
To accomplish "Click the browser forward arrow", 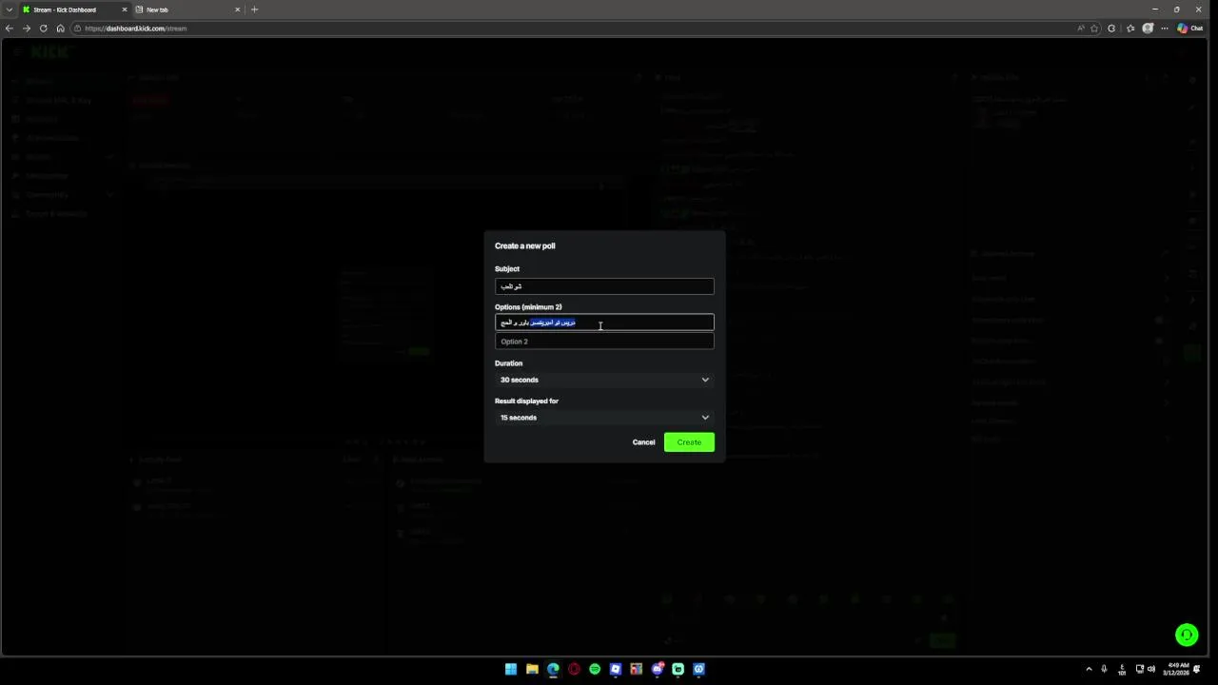I will coord(27,29).
